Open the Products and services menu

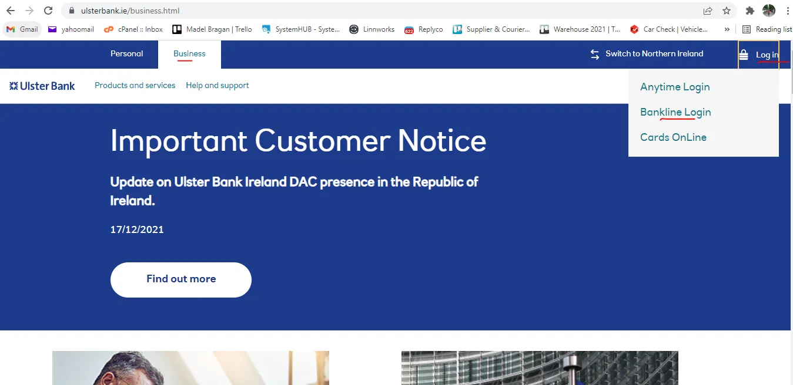135,86
